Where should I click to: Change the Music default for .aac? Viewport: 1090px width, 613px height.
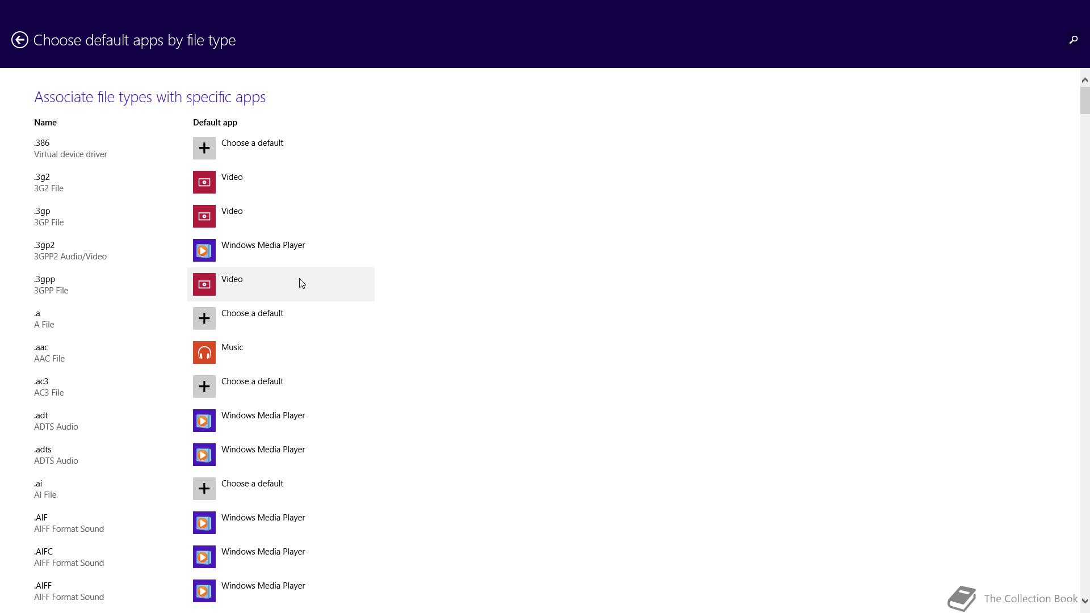click(281, 352)
